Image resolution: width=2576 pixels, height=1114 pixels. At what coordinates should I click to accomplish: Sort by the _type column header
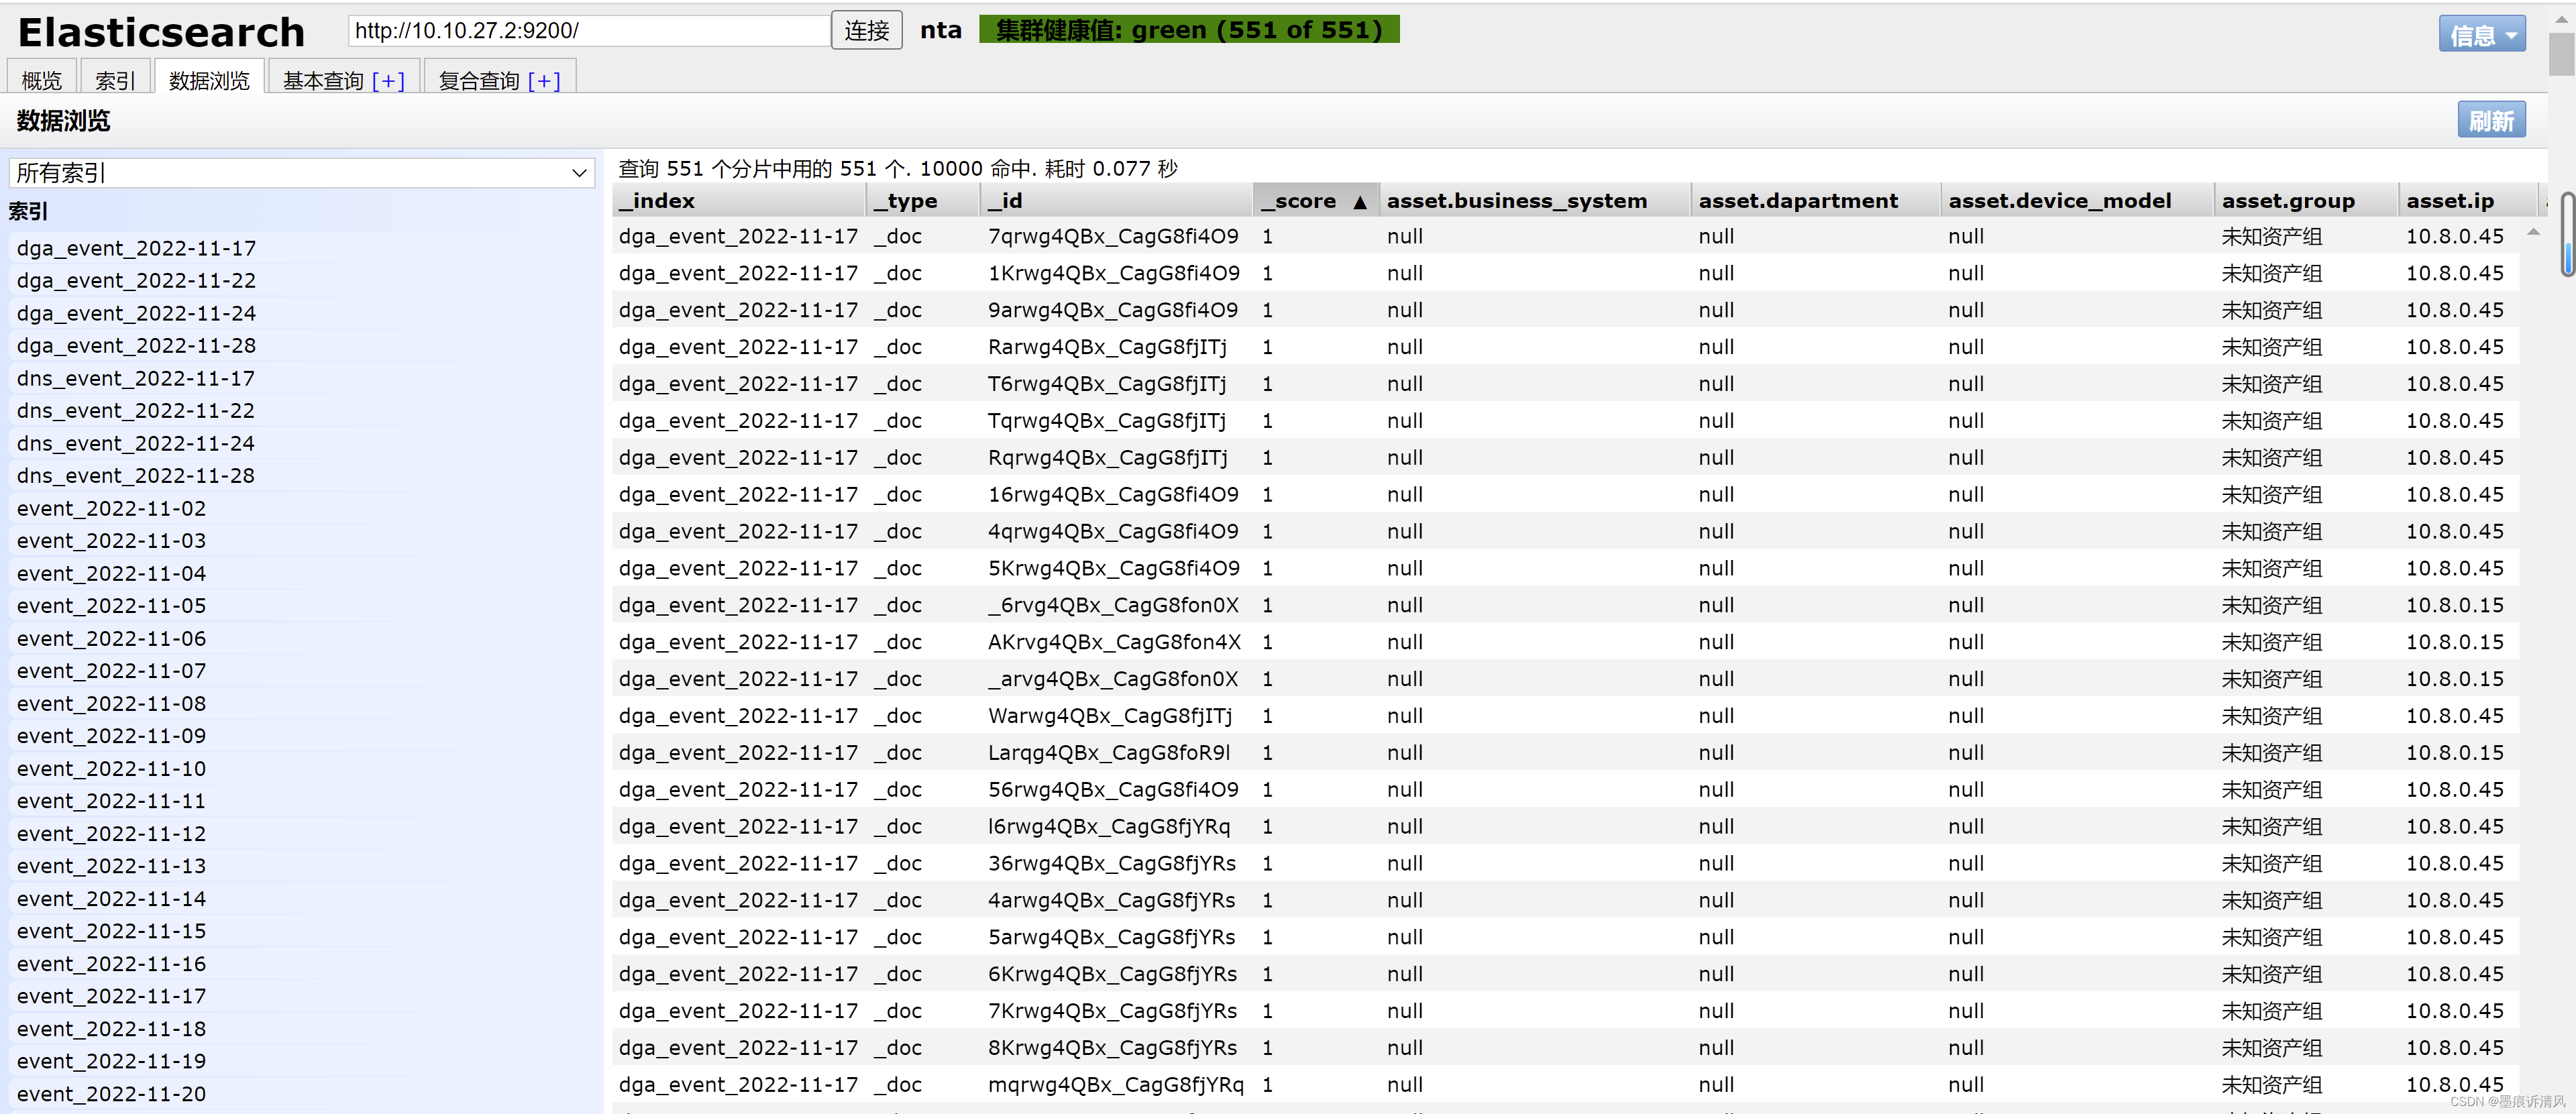point(923,200)
